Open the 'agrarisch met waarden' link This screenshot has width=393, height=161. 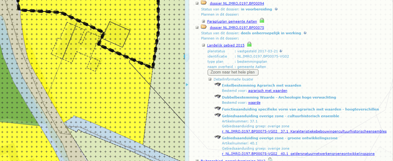click(x=267, y=91)
